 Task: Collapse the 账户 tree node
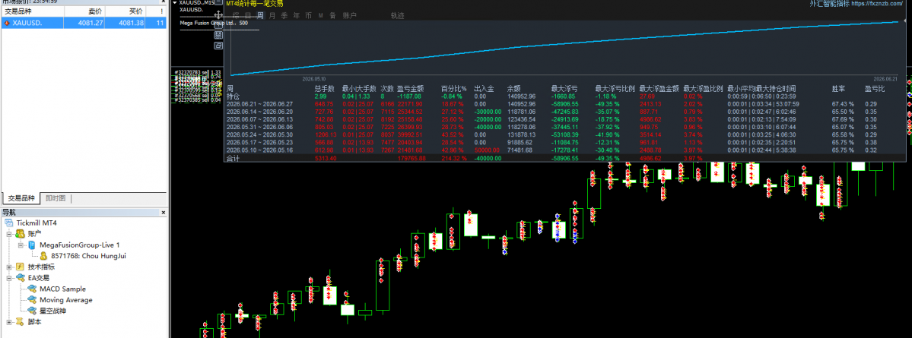8,233
